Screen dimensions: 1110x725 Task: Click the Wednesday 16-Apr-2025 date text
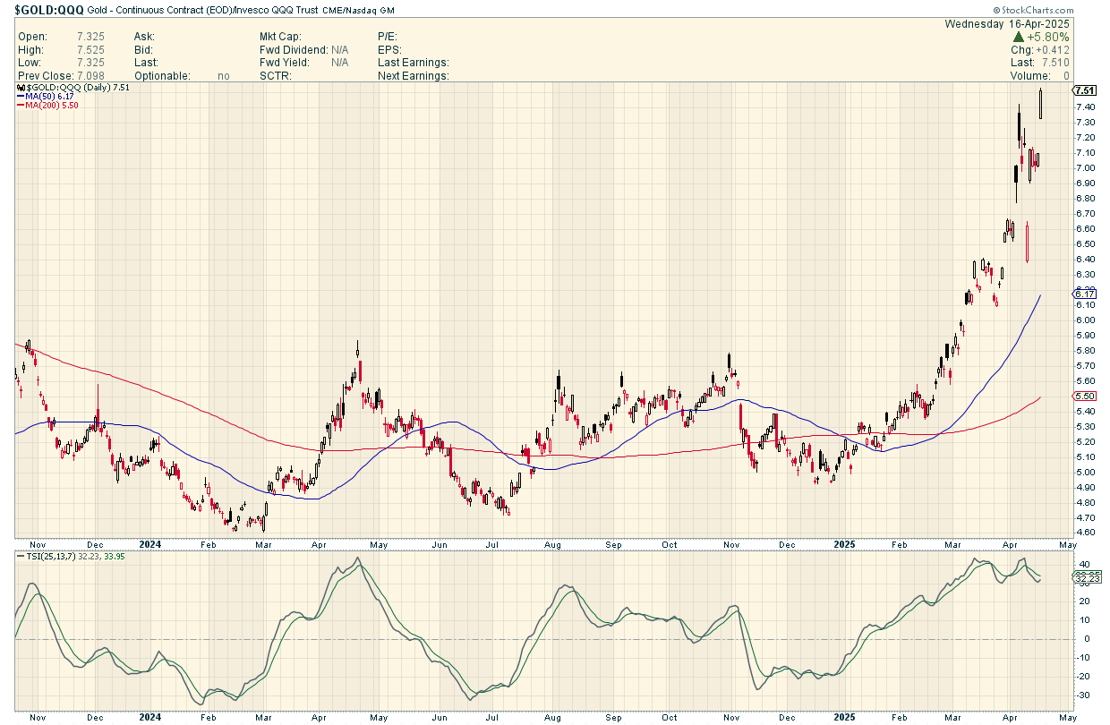(x=1020, y=24)
